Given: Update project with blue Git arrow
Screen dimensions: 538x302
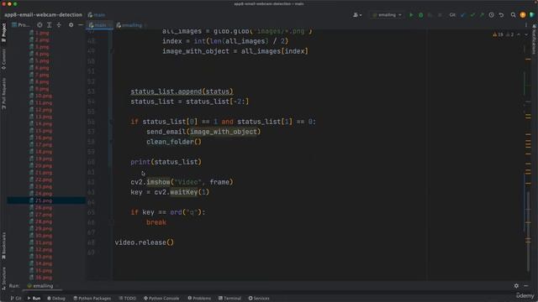Looking at the screenshot, I should [x=463, y=15].
